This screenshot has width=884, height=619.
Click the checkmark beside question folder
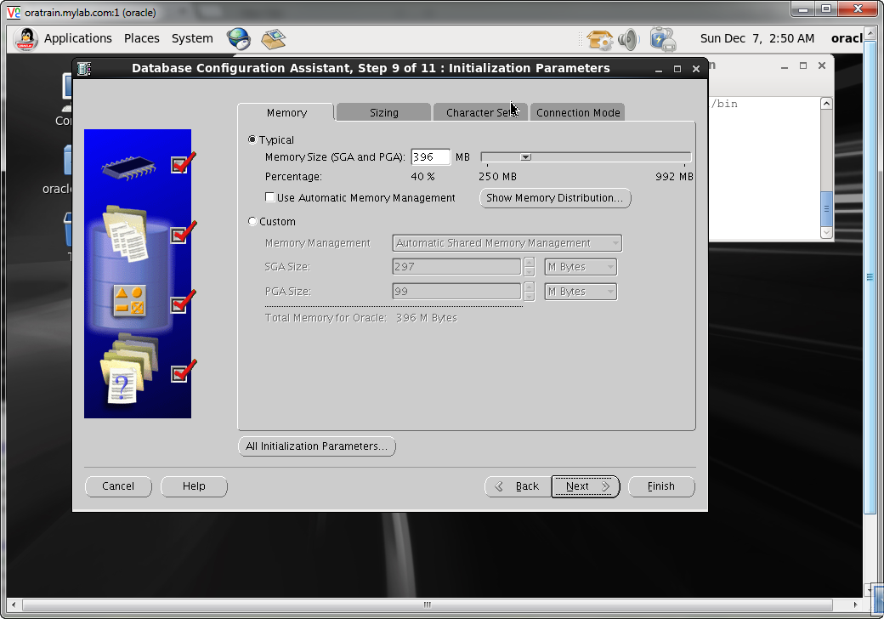click(183, 371)
